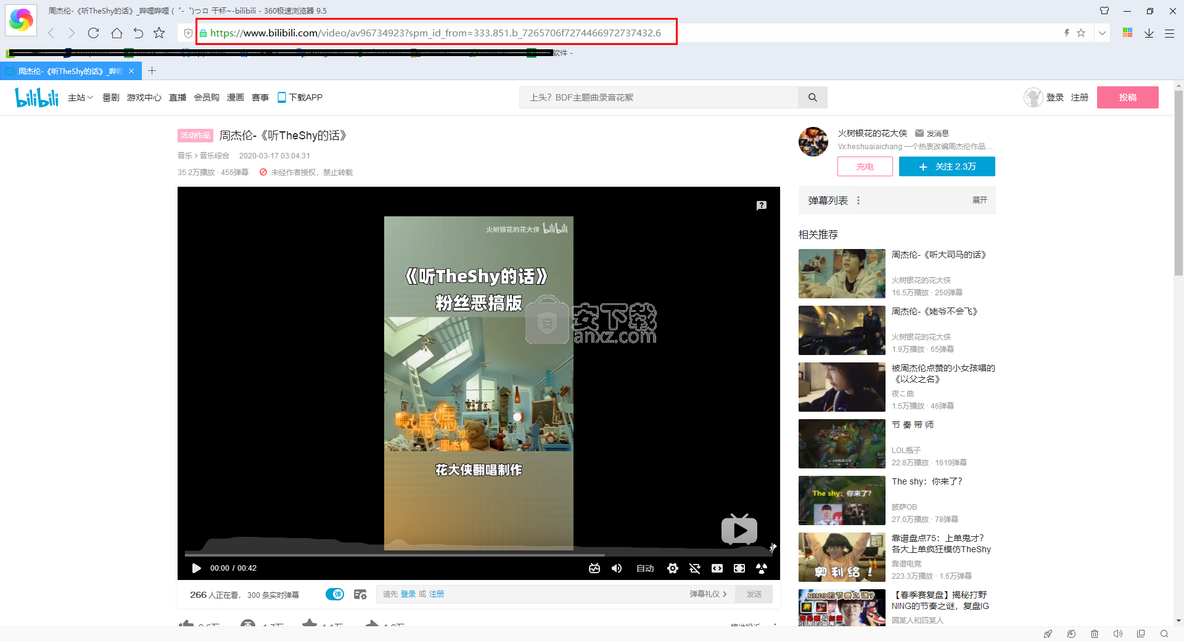Click the browser address bar URL

click(x=435, y=33)
